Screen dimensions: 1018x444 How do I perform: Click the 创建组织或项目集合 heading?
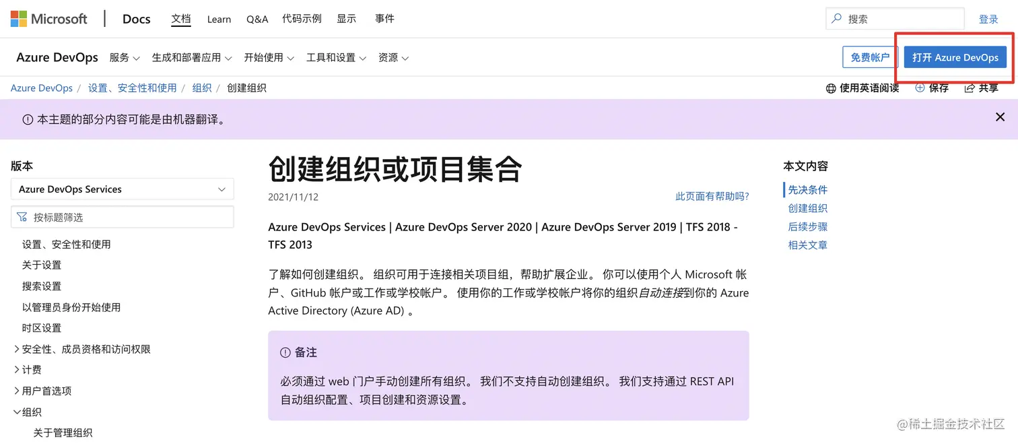pyautogui.click(x=395, y=168)
